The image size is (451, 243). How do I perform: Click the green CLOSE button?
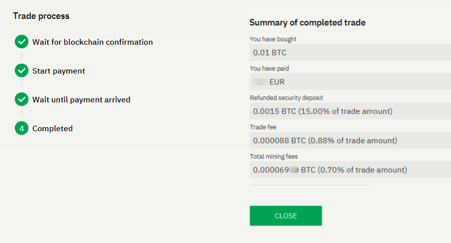click(285, 216)
